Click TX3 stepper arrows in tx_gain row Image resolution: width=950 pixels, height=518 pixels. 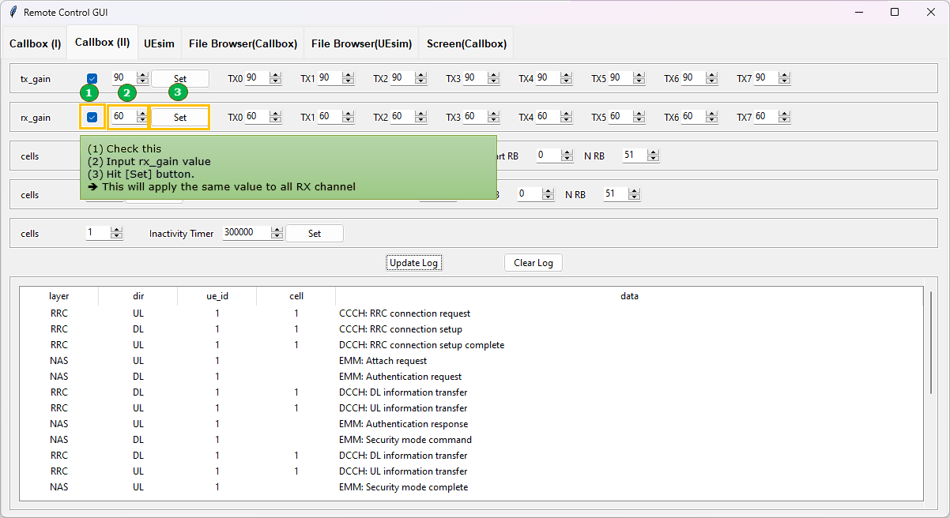click(493, 78)
